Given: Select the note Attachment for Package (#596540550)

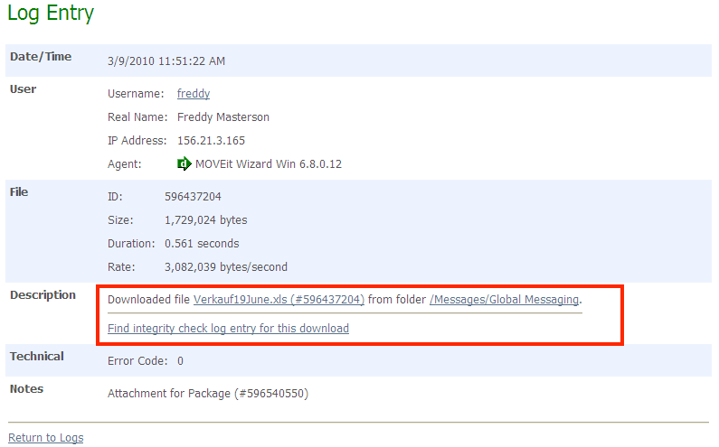Looking at the screenshot, I should (208, 394).
